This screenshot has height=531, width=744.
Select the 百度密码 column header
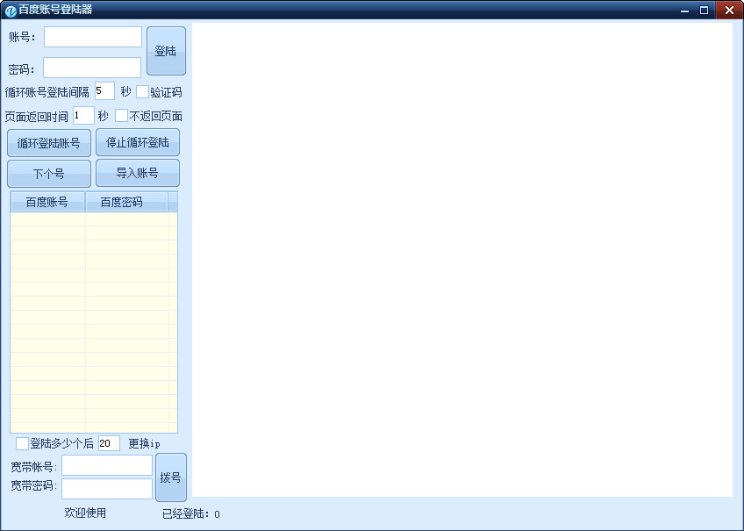(126, 202)
